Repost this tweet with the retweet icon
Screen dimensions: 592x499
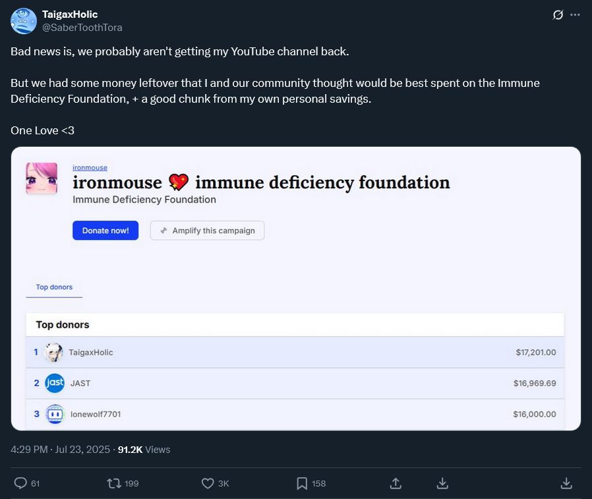point(113,483)
